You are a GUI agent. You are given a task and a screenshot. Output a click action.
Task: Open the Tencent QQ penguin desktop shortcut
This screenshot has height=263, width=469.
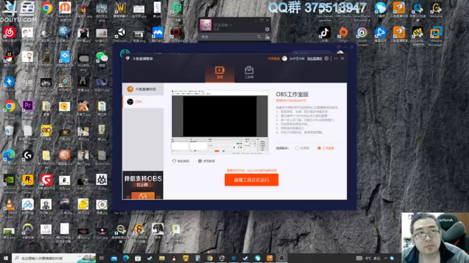point(9,59)
